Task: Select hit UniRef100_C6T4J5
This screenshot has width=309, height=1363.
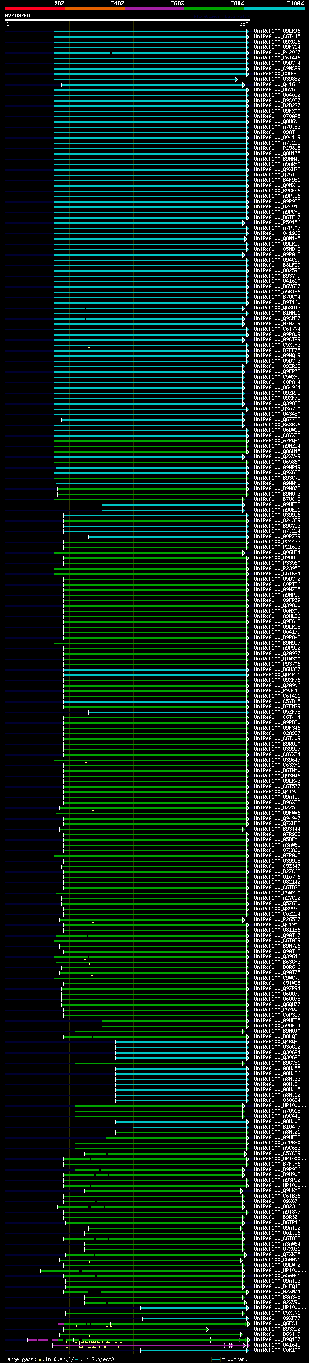Action: point(277,37)
